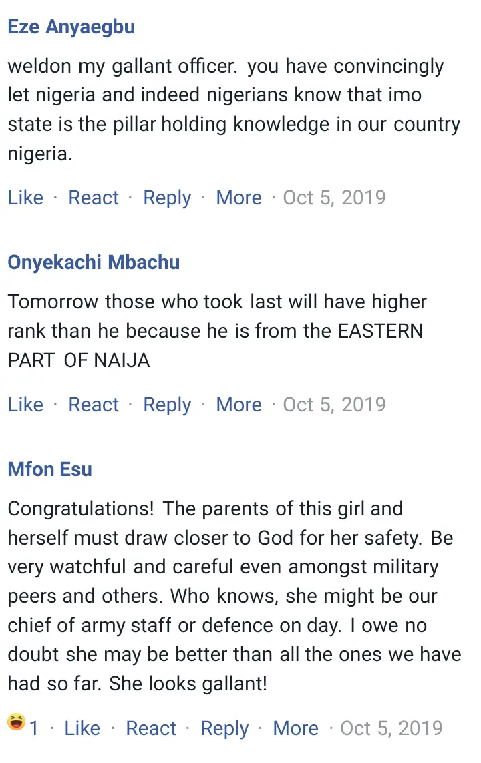The image size is (481, 763).
Task: Reply to Eze Anyaegbu's comment
Action: [167, 198]
